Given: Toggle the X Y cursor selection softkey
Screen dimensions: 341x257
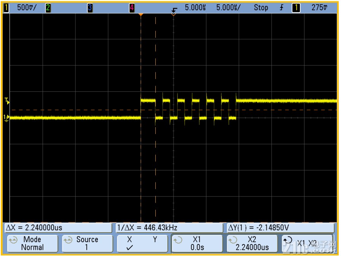Looking at the screenshot, I should [142, 243].
